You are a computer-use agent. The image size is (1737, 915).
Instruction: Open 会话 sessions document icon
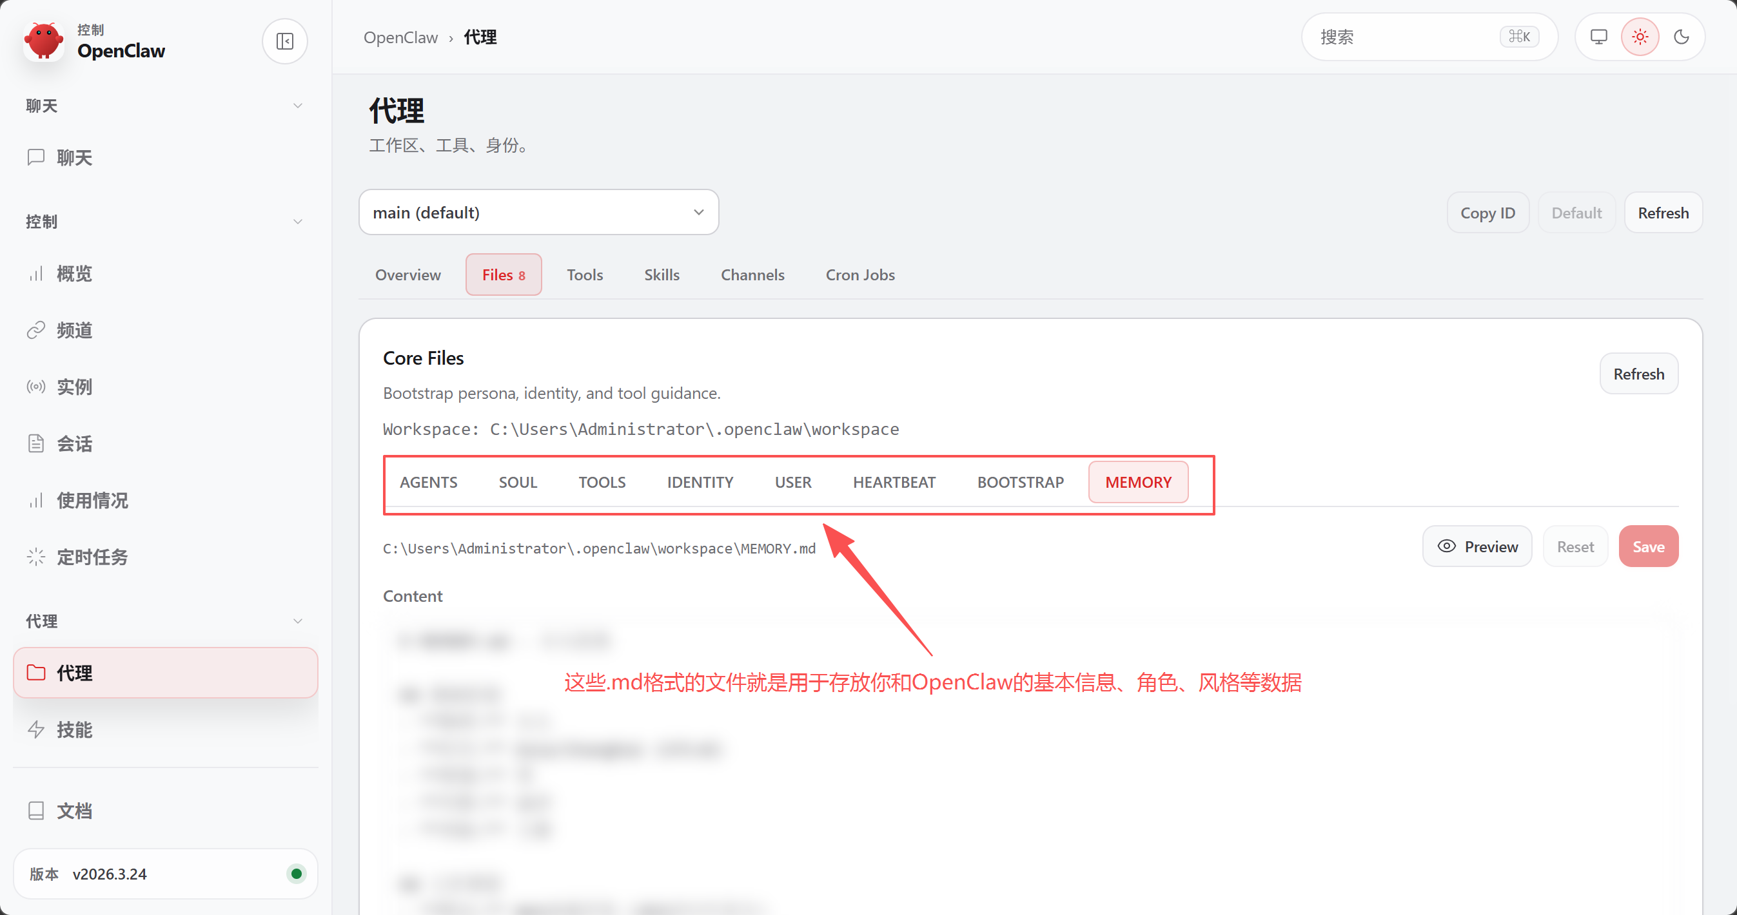[35, 443]
